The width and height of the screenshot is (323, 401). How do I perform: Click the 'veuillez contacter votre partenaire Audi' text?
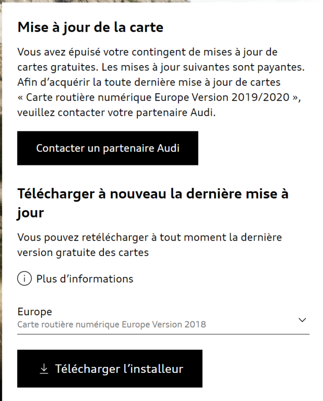tap(116, 113)
